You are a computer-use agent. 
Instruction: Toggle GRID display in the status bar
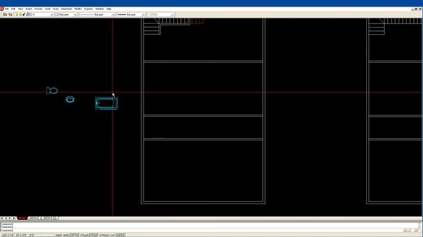(66, 235)
